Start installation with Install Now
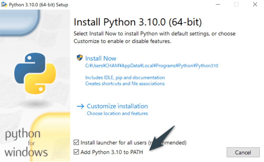Viewport: 264px width, 162px height. (x=101, y=58)
